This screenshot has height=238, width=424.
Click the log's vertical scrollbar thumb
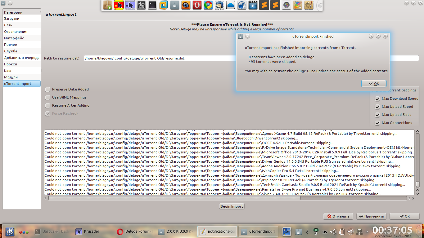pos(418,185)
